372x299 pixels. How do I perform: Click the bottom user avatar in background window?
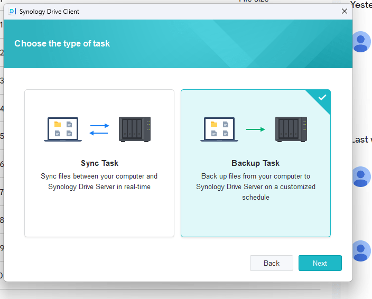tap(361, 251)
